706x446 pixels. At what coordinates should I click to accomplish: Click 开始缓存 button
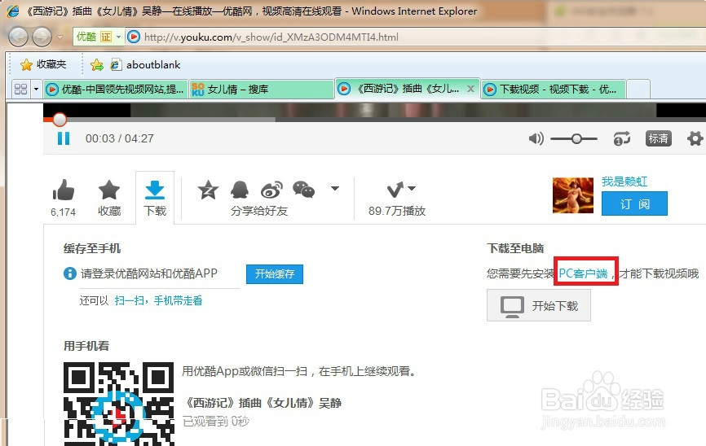(275, 273)
